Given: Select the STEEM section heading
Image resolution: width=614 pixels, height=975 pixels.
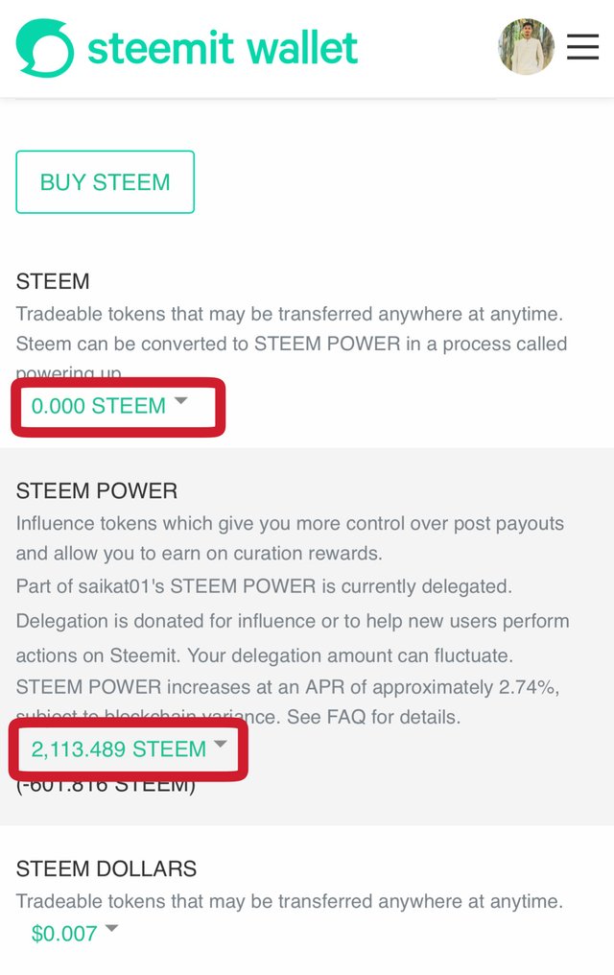Looking at the screenshot, I should [x=53, y=281].
